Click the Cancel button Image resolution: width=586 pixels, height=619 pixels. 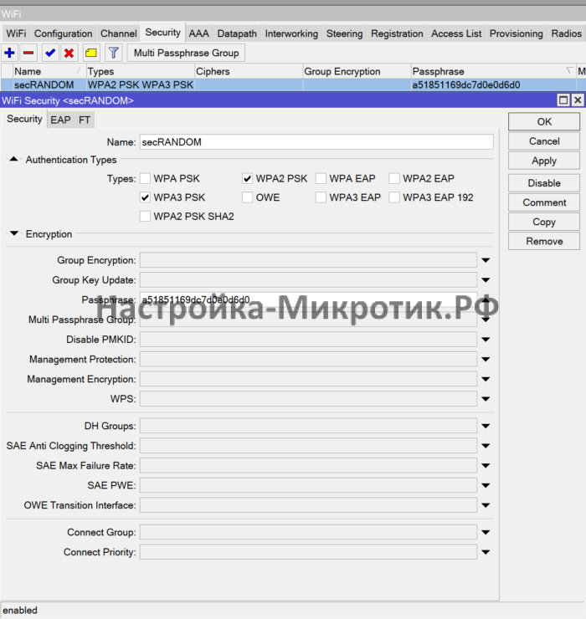(x=544, y=141)
